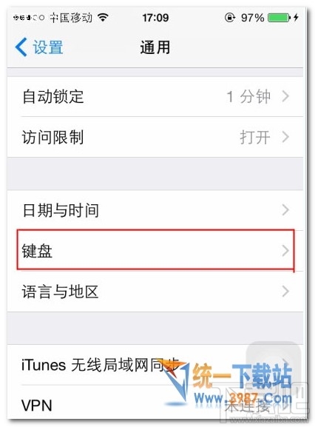Image resolution: width=315 pixels, height=427 pixels.
Task: Open iTunes 无线局域网同步 row
Action: tap(155, 365)
